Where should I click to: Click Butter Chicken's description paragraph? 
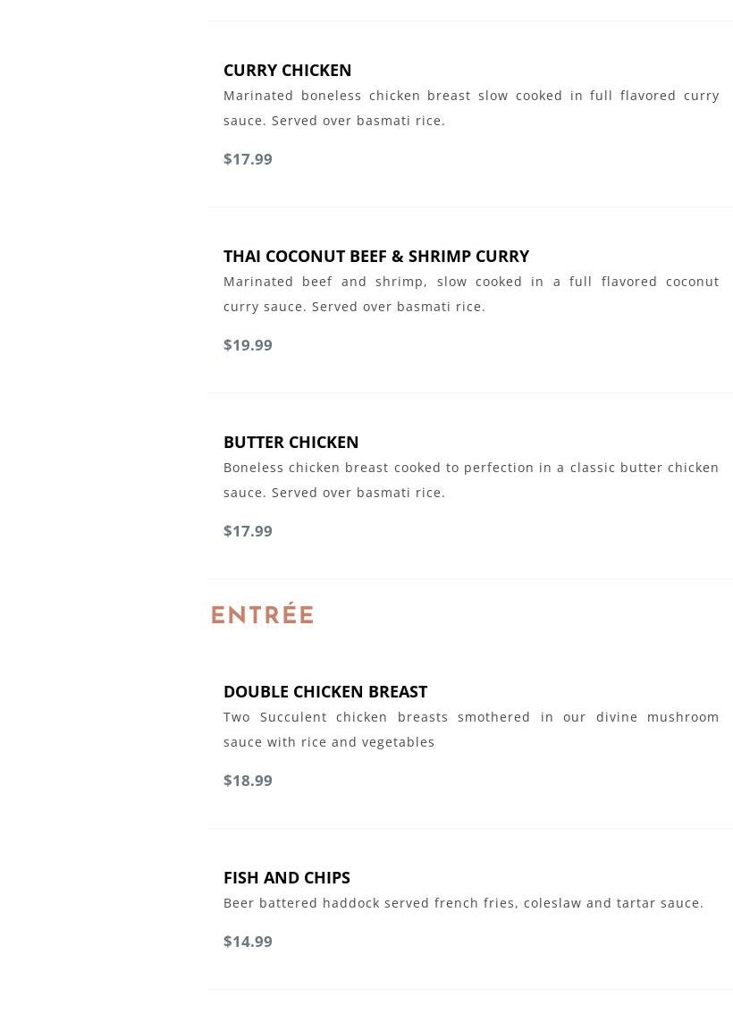click(470, 479)
